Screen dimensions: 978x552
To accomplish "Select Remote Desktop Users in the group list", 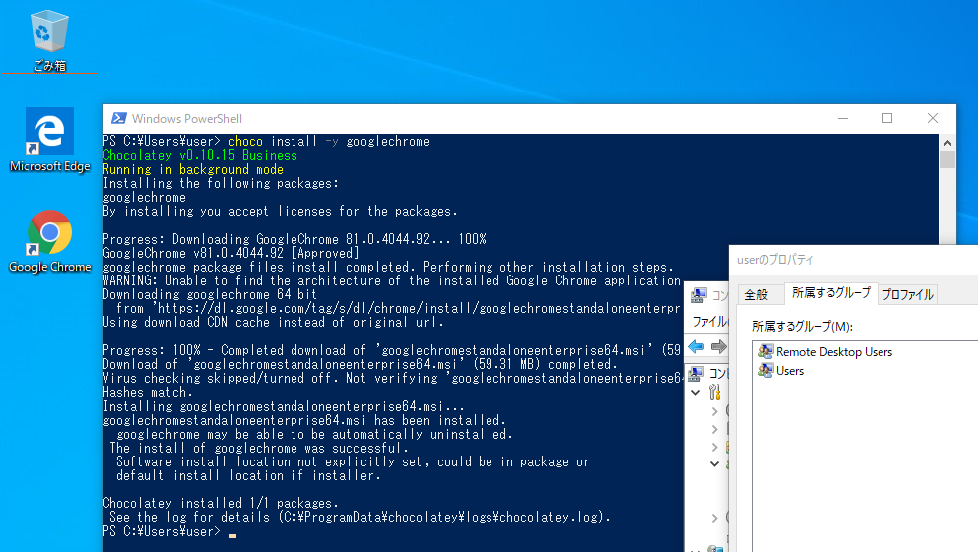I will click(x=834, y=352).
